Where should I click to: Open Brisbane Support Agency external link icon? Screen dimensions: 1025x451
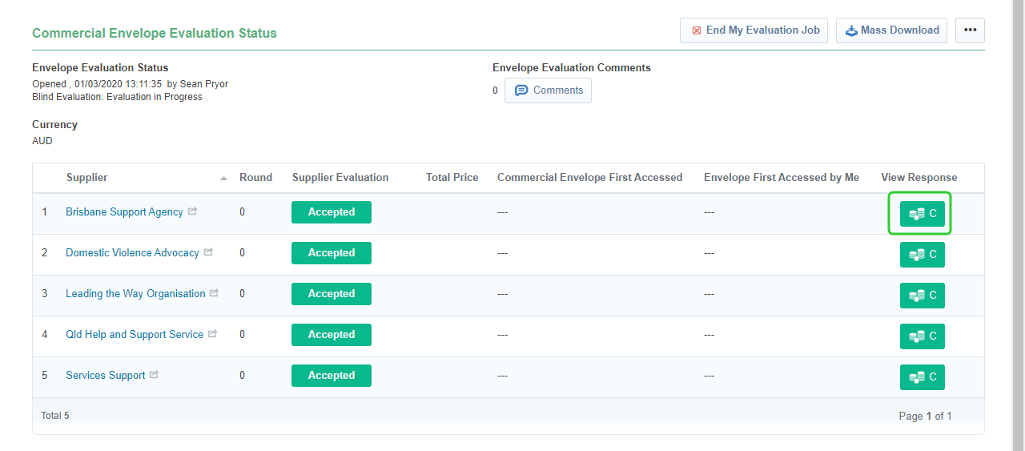coord(192,211)
